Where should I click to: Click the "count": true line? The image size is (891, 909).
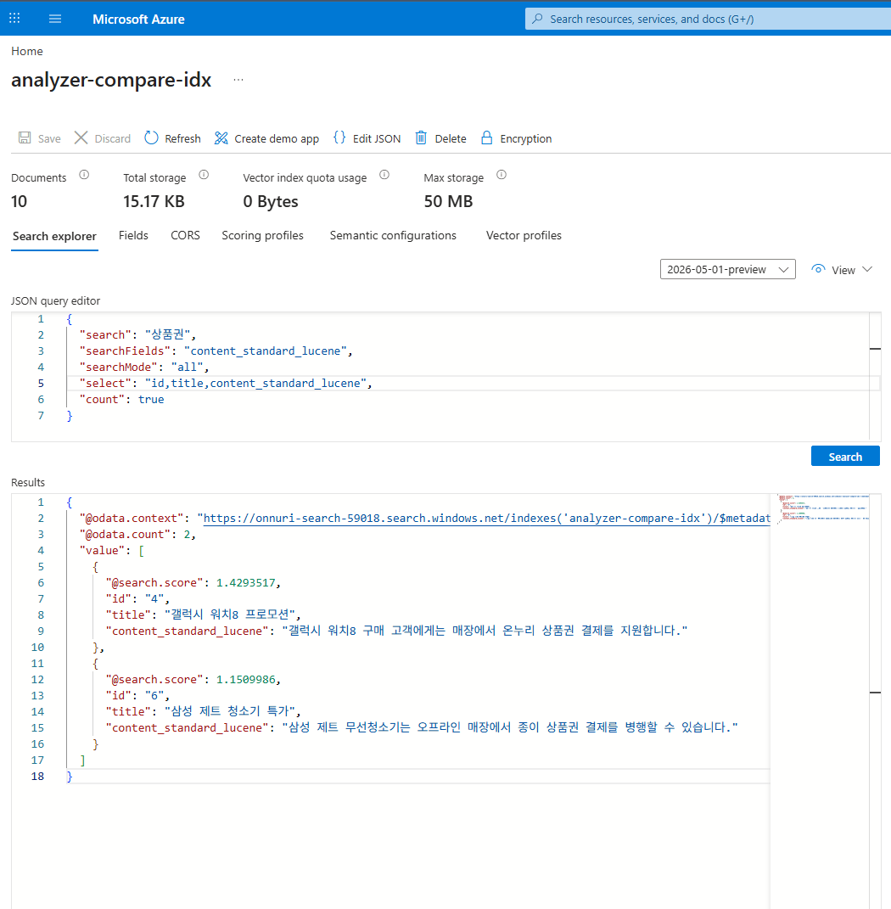pos(121,400)
